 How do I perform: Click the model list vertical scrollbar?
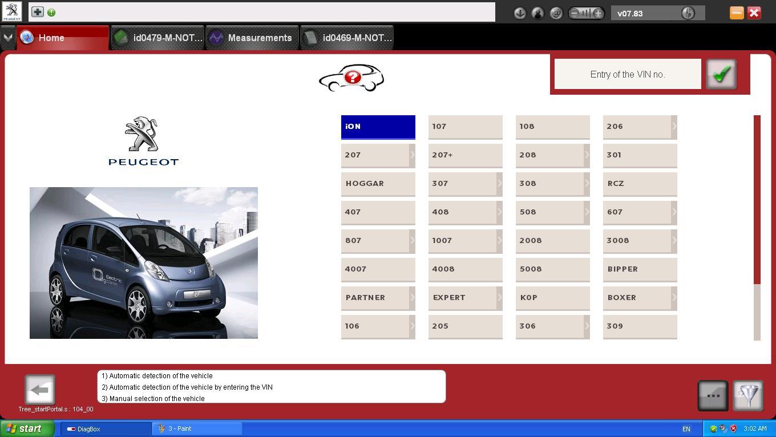coord(757,228)
